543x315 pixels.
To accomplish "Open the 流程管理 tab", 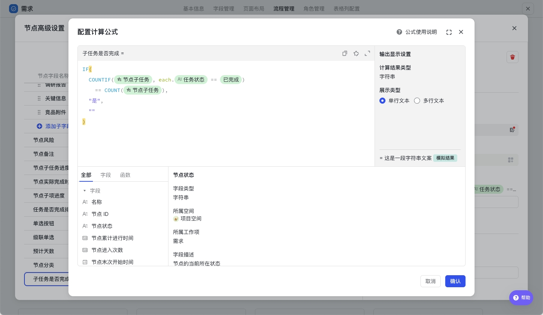I will tap(284, 9).
